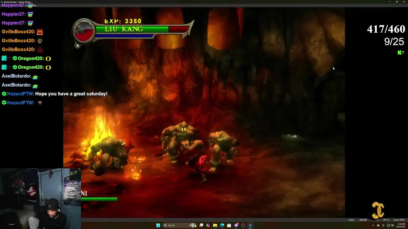Click the Speed: 104% status entry

point(399,220)
